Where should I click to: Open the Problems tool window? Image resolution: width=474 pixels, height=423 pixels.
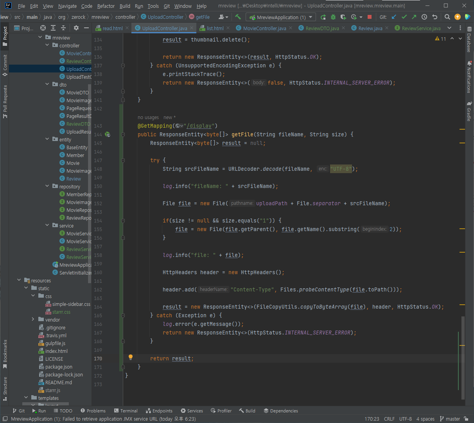click(93, 411)
